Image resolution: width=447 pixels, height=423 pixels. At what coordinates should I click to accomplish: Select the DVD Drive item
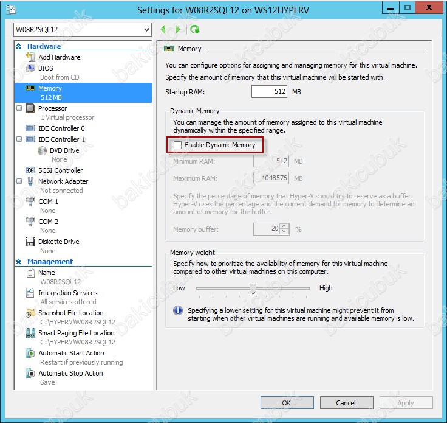64,150
